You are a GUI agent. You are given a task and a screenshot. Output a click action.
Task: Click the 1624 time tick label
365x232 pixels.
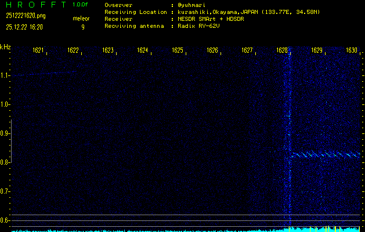pos(143,50)
